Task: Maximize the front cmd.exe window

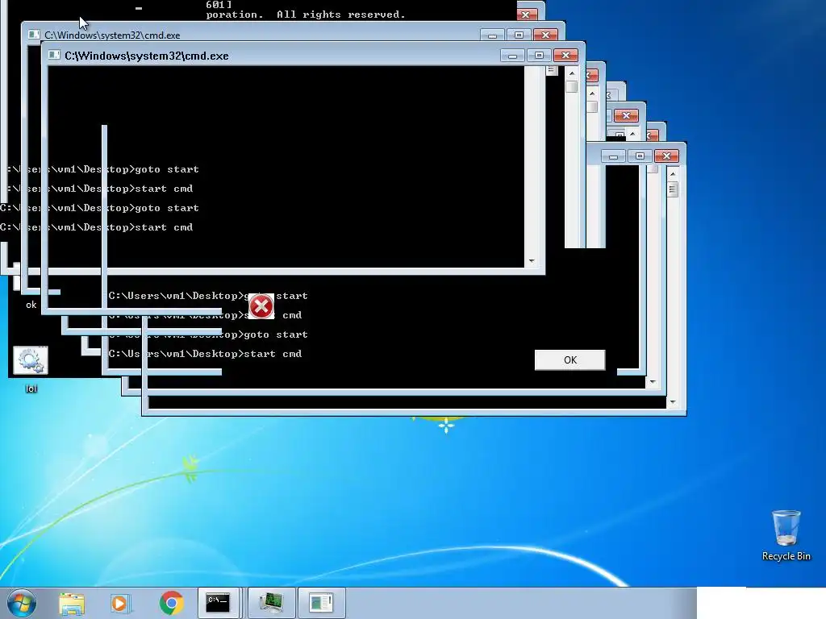Action: click(x=539, y=56)
